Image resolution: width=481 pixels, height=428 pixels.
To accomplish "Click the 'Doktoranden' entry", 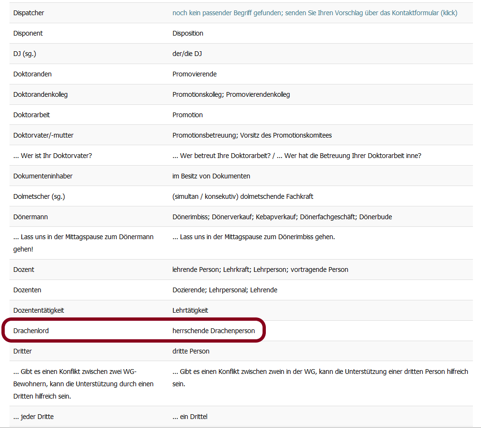I will pos(32,74).
